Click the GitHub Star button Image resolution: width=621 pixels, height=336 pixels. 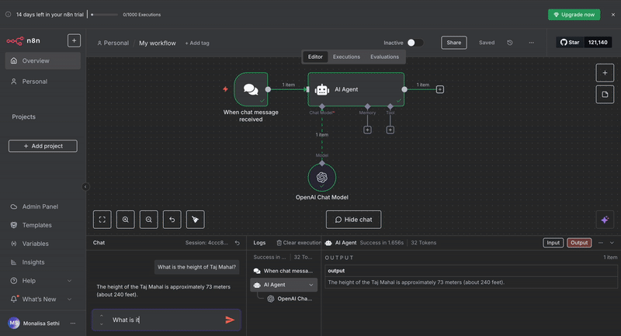570,43
